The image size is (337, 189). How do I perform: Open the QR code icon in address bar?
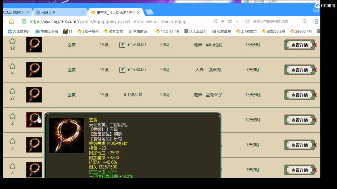[x=215, y=22]
